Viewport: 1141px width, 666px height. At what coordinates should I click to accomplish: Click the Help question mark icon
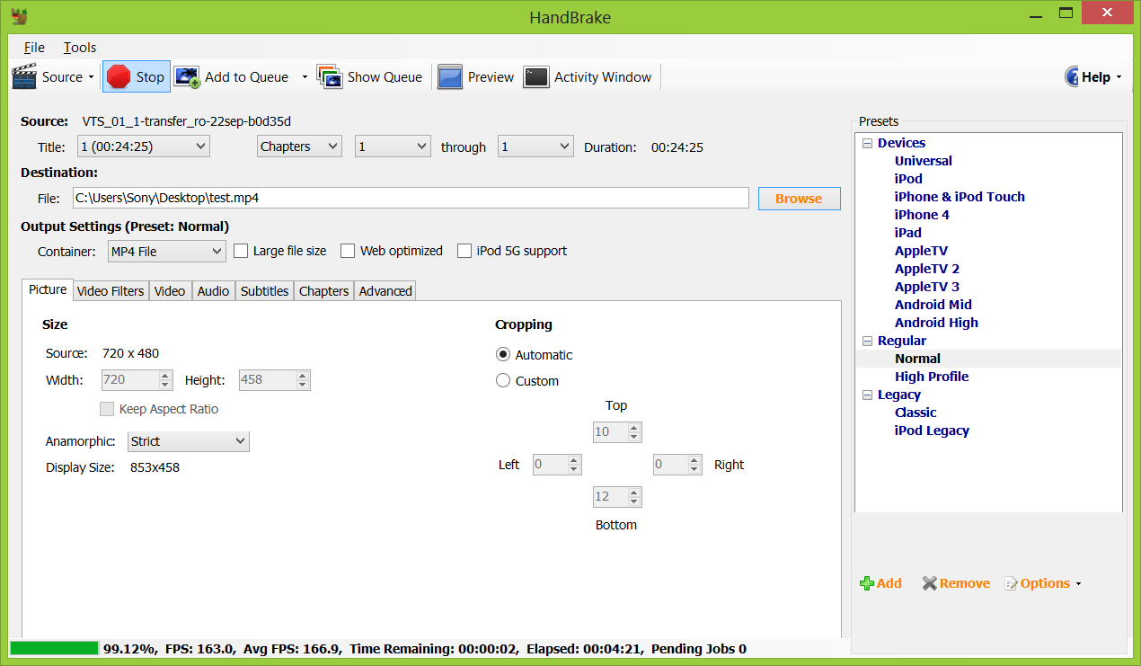pyautogui.click(x=1072, y=77)
